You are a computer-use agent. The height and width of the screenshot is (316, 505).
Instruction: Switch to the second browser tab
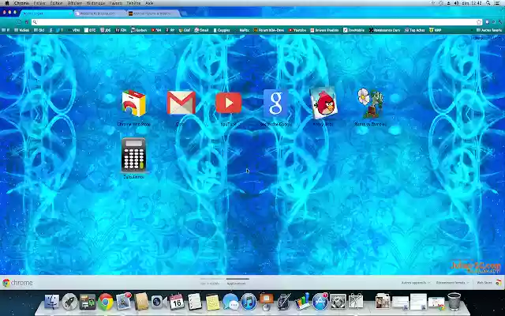pyautogui.click(x=100, y=13)
